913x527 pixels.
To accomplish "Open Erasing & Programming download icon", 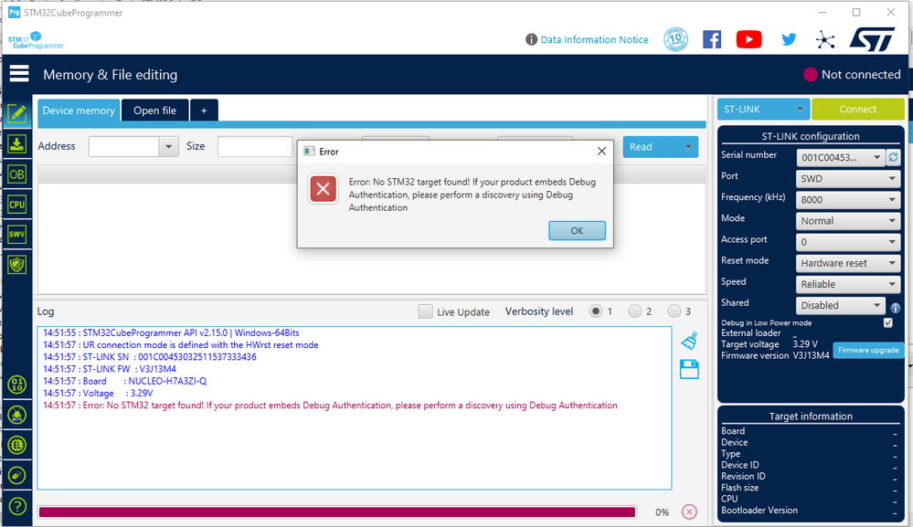I will pyautogui.click(x=16, y=143).
